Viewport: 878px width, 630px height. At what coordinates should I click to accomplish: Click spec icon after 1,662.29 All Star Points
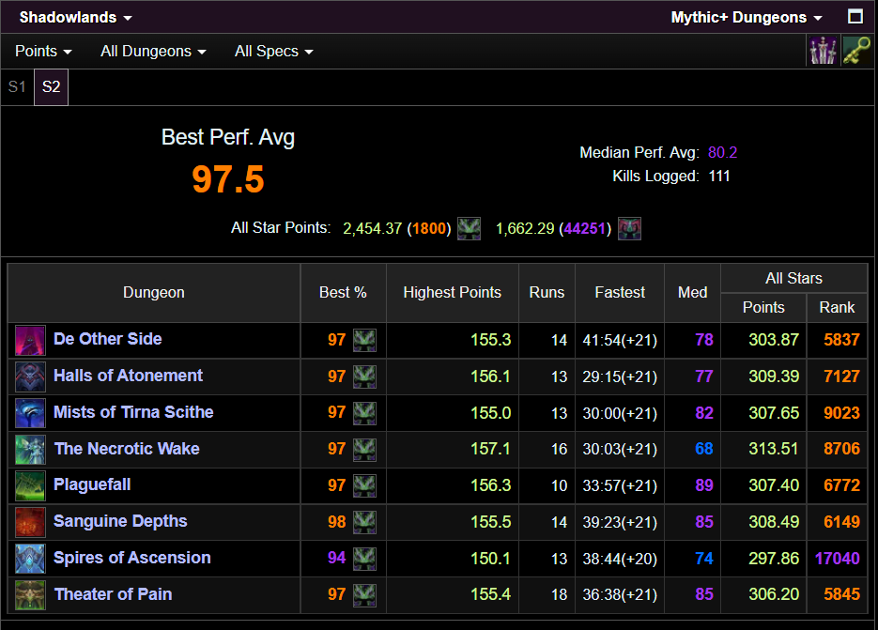pyautogui.click(x=629, y=228)
